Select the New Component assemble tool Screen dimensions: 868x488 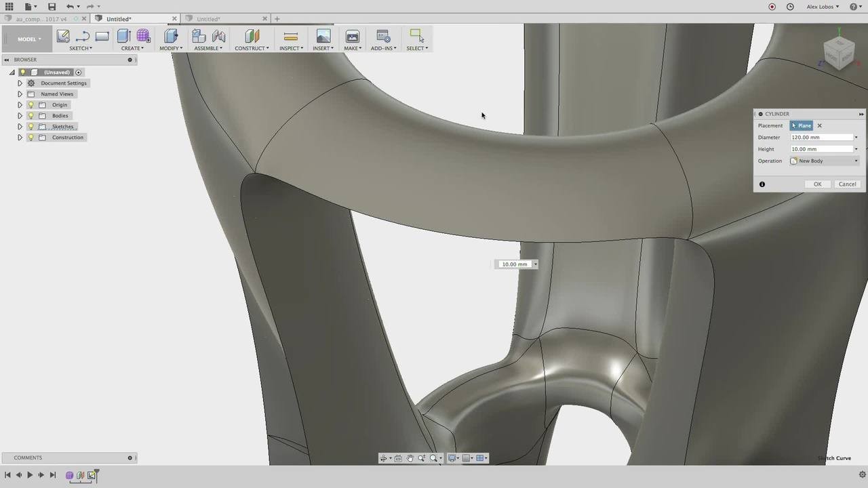(x=199, y=36)
